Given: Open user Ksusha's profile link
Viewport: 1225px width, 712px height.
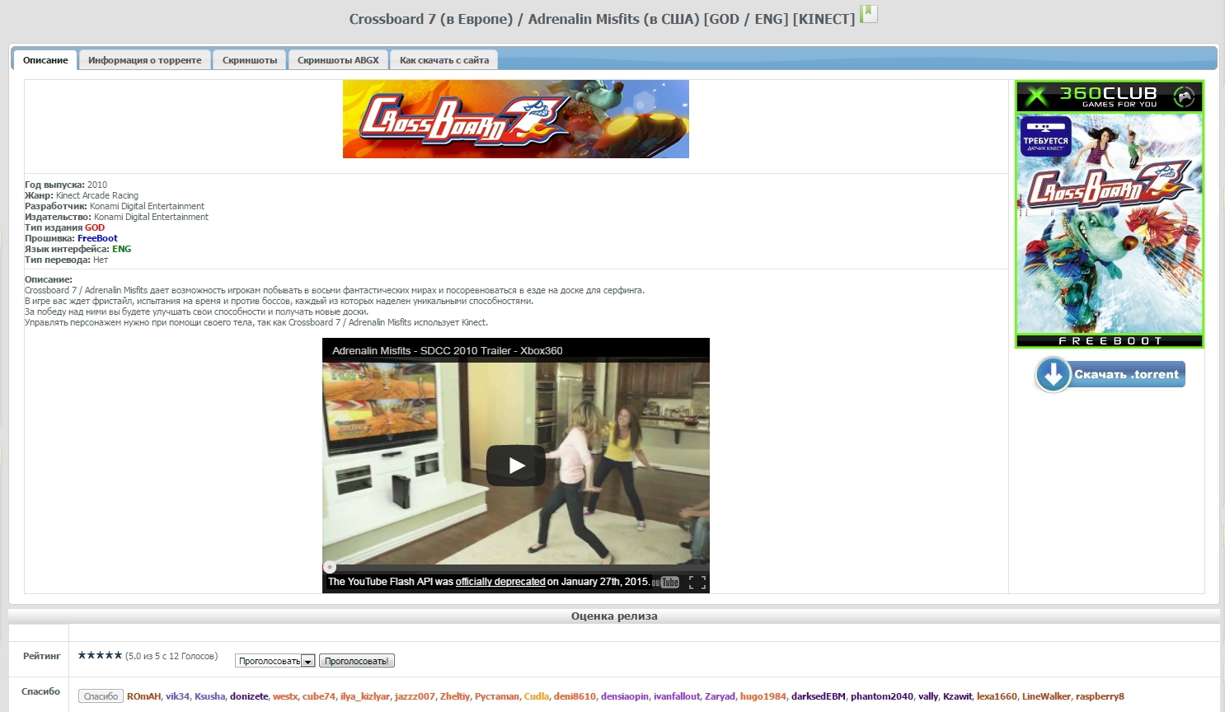Looking at the screenshot, I should tap(209, 696).
